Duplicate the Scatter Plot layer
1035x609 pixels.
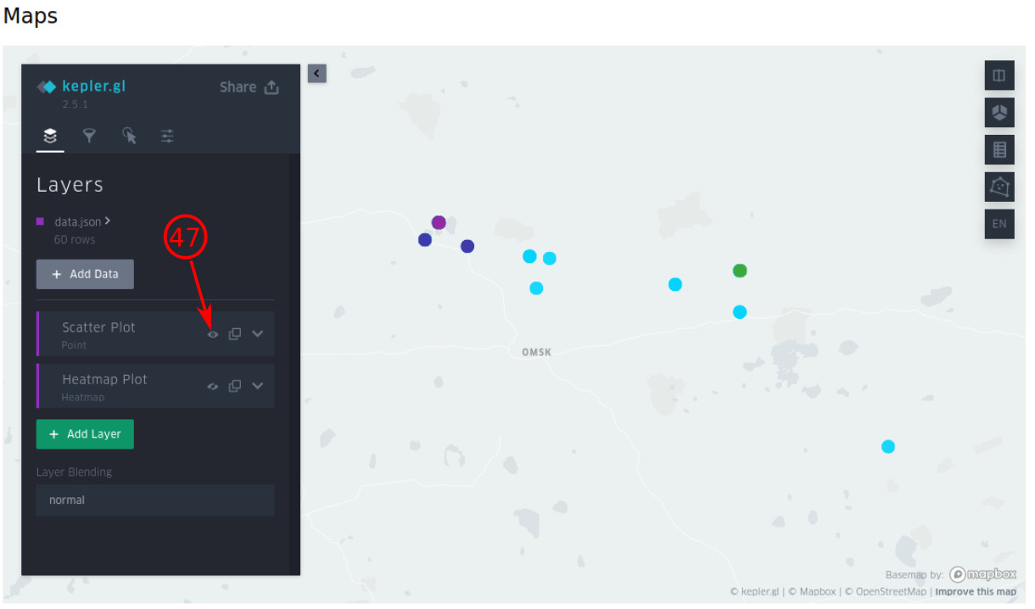tap(235, 334)
